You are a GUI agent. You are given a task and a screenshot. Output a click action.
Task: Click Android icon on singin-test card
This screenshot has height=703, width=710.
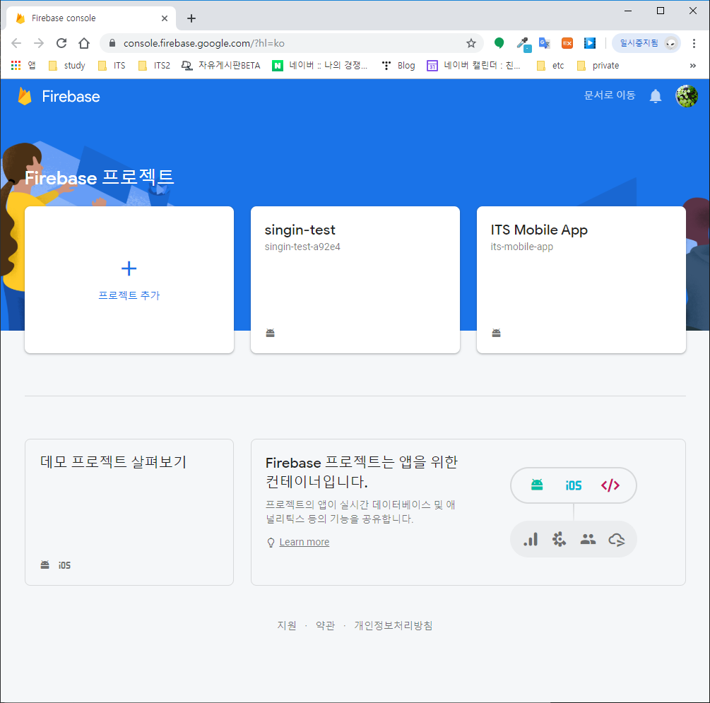pos(271,333)
